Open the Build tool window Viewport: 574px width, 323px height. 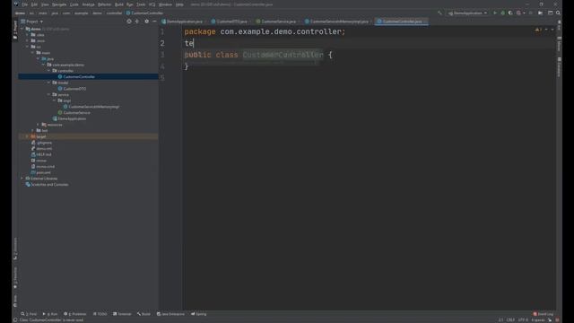pyautogui.click(x=143, y=314)
